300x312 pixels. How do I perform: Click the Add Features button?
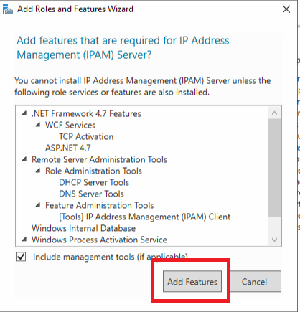[192, 281]
